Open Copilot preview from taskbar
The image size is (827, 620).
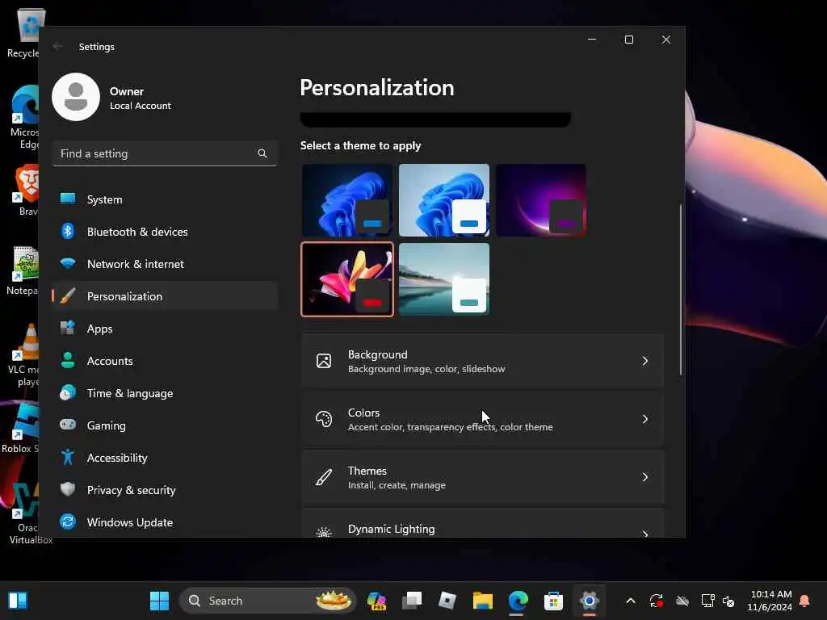pyautogui.click(x=376, y=601)
